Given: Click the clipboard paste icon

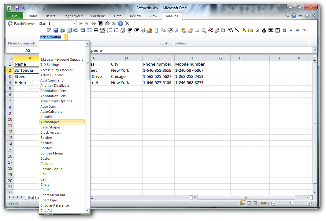Looking at the screenshot, I should click(183, 30).
